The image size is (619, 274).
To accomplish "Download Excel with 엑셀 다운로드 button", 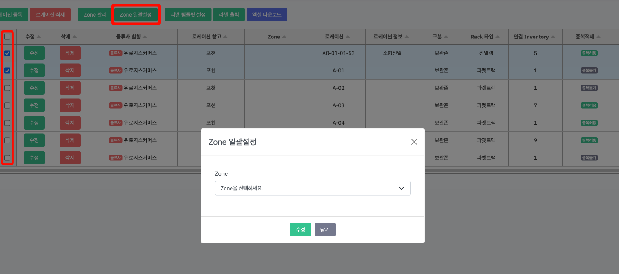I will coord(267,15).
